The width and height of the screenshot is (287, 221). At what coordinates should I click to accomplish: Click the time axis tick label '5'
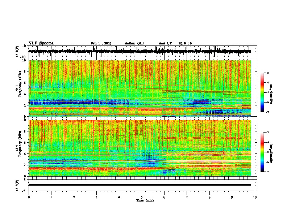[142, 197]
